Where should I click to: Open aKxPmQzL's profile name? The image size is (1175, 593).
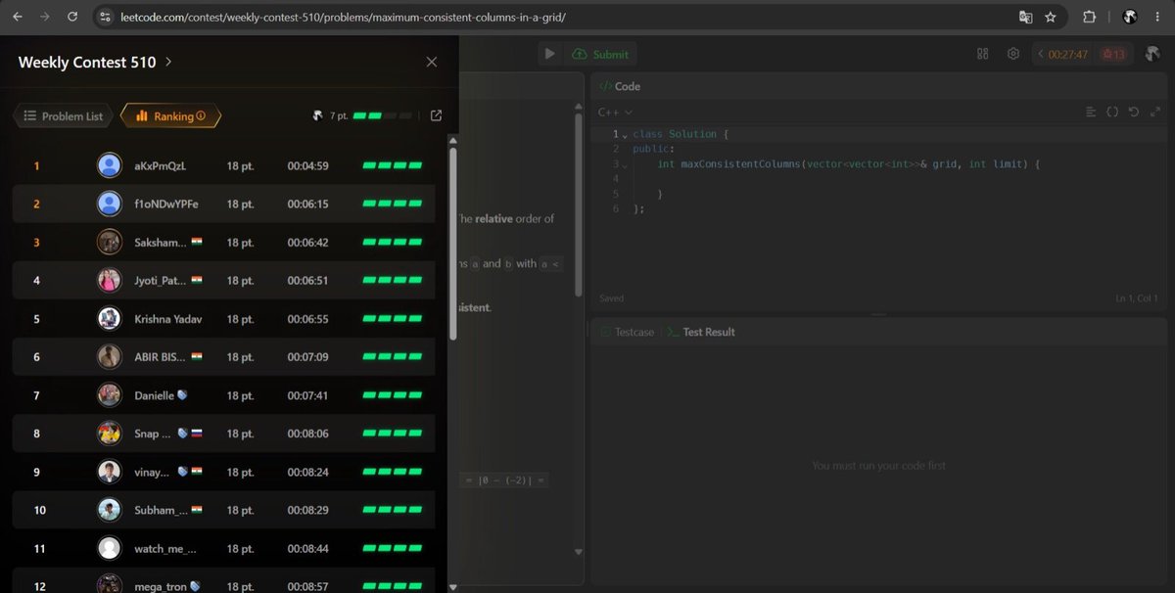[160, 165]
